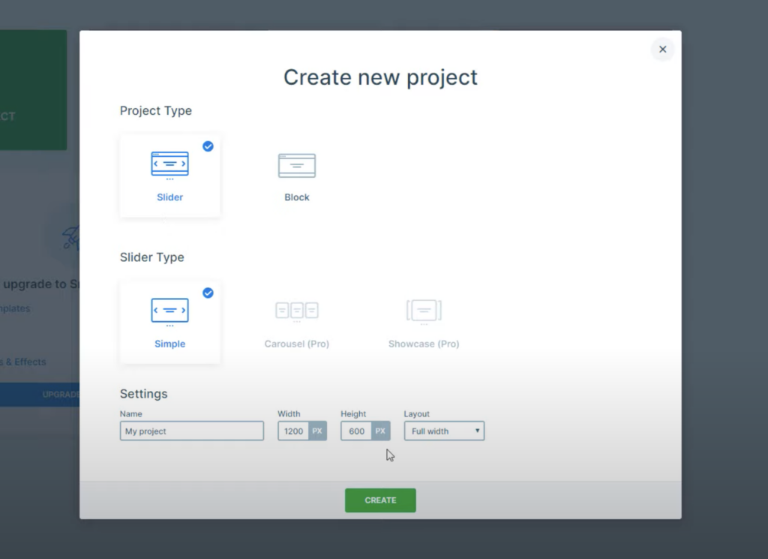Toggle the PX unit beside Height

tap(380, 431)
